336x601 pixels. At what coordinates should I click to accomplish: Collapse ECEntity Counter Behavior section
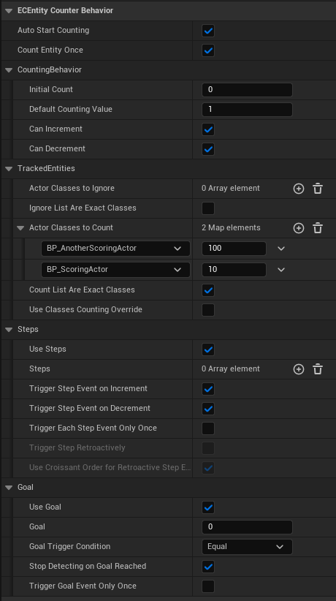pos(9,11)
